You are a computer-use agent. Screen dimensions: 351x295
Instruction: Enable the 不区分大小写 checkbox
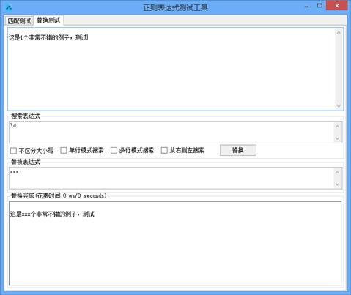[x=13, y=151]
